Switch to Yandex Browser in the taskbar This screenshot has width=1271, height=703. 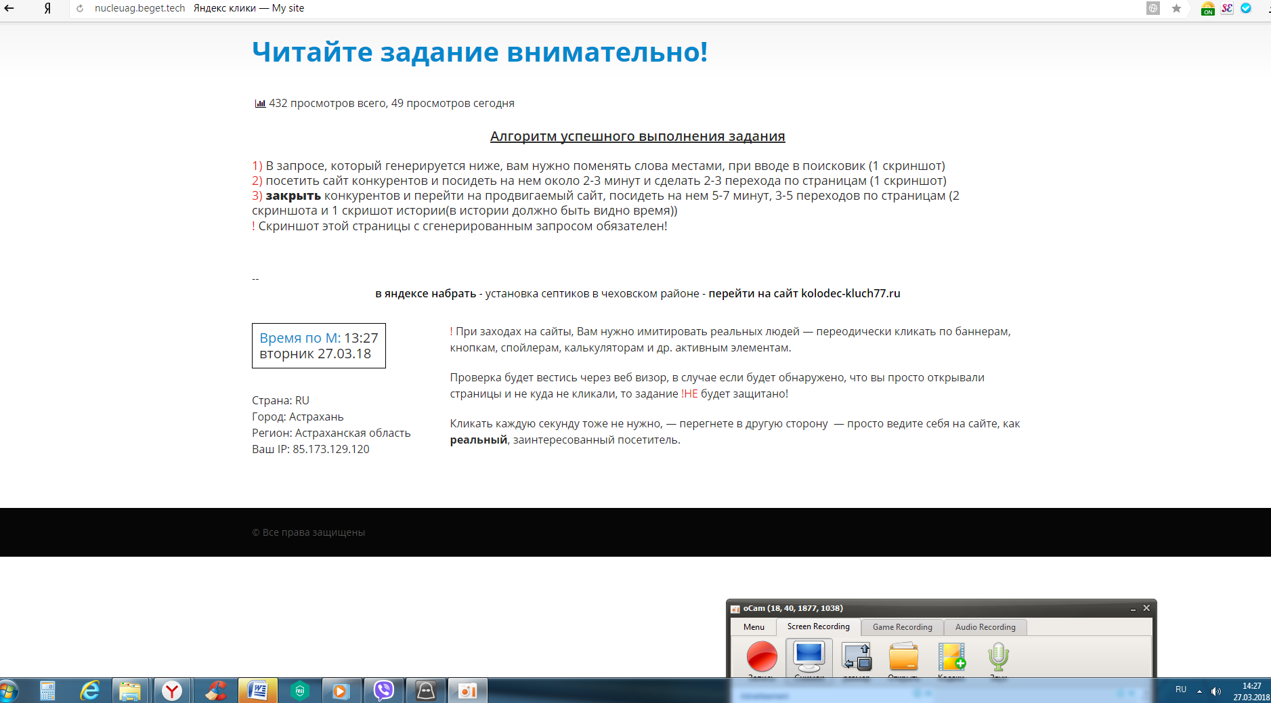click(172, 691)
